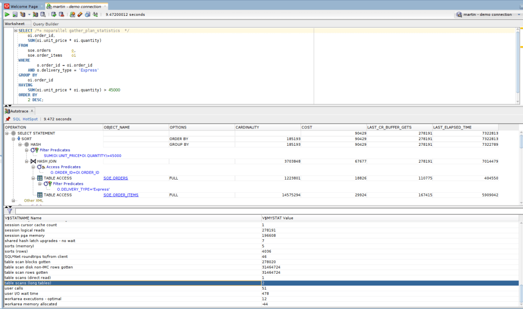Open an unshared SQL worksheet
The image size is (523, 309).
pyautogui.click(x=72, y=14)
